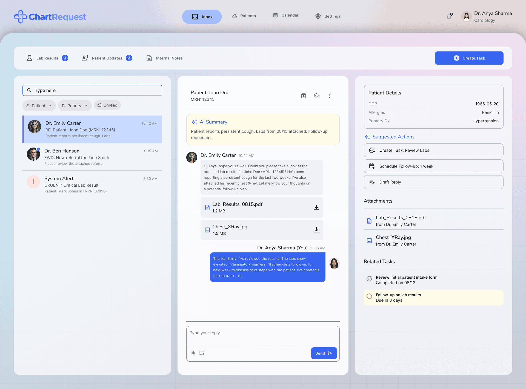Click the mark-as-read envelope icon
Screen dimensions: 526x389
[317, 96]
